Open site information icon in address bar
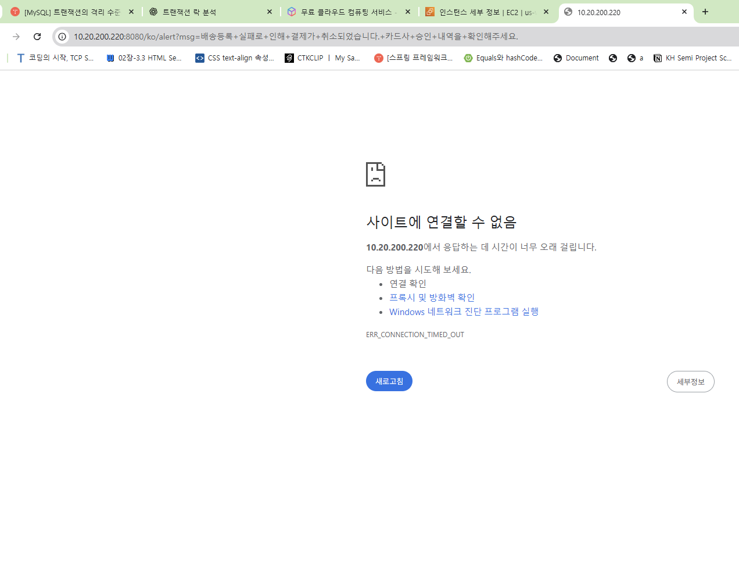This screenshot has height=565, width=739. (x=62, y=37)
